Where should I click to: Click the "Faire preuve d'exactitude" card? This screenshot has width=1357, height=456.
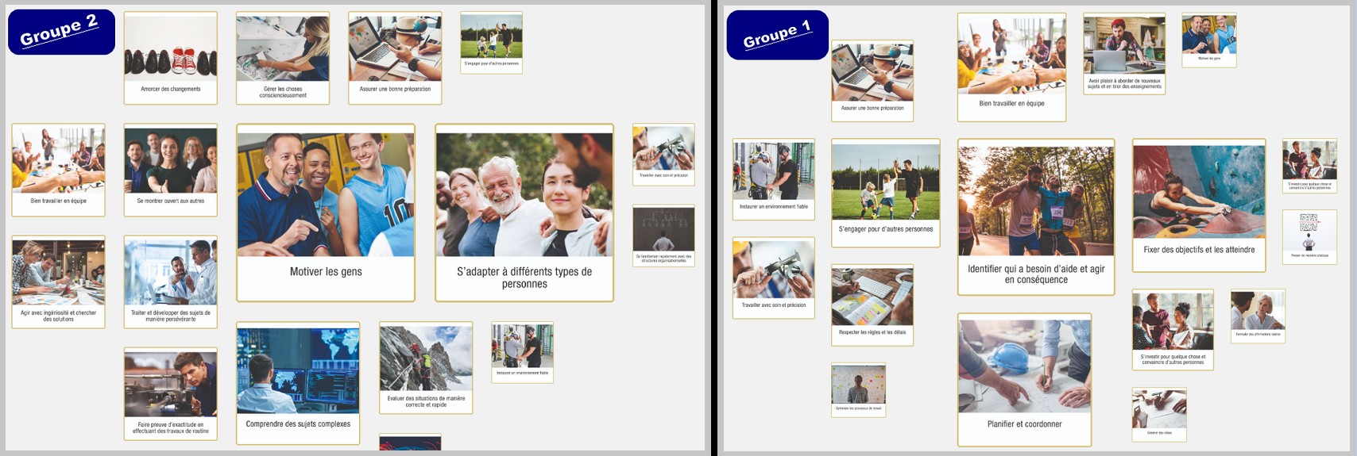(x=171, y=393)
